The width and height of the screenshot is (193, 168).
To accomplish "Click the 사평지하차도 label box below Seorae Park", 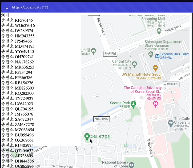I will pyautogui.click(x=101, y=119).
